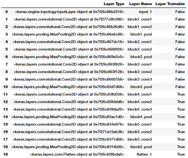Click the 'block4_conv3' layer name
188x158 pixels.
coord(140,109)
